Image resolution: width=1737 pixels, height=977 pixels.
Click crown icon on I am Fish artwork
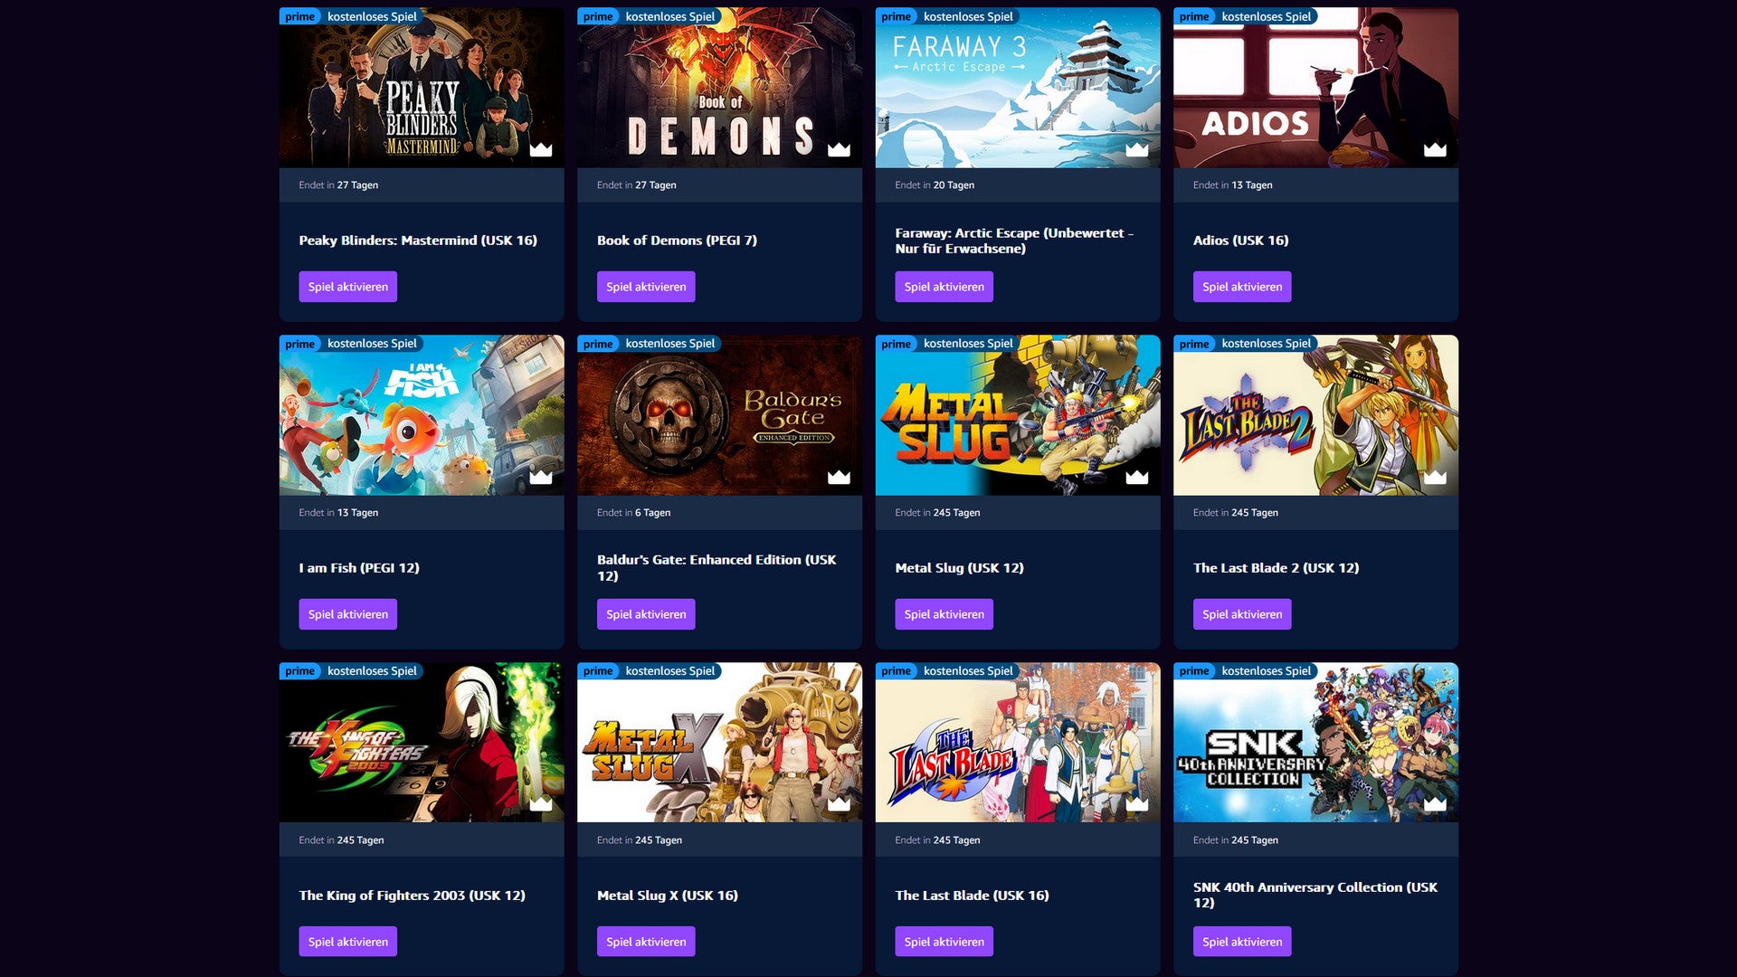coord(541,477)
